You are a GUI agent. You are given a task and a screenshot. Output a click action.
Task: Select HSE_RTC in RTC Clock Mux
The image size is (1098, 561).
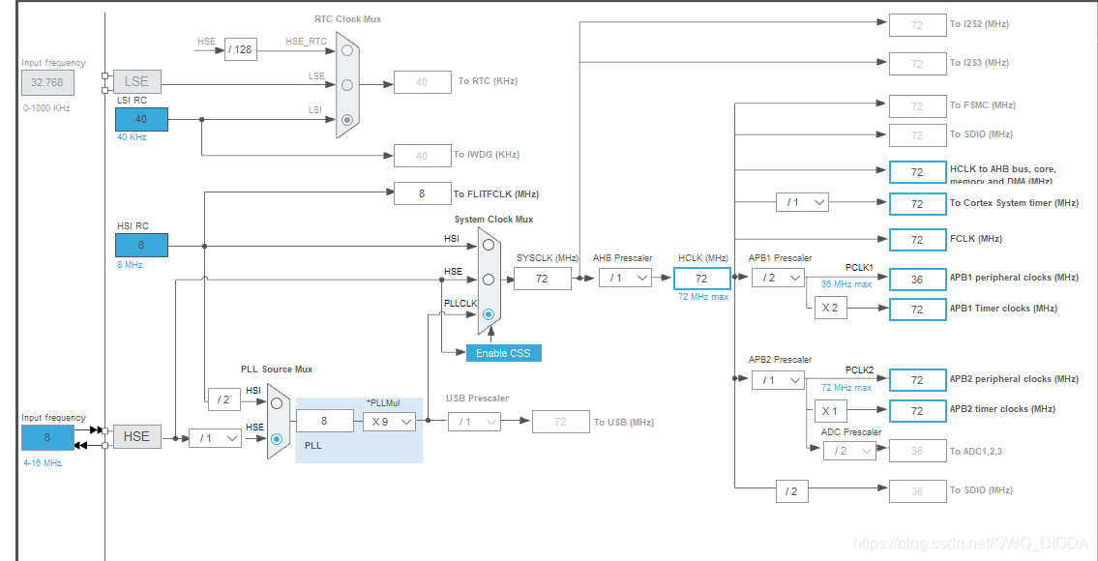point(347,50)
